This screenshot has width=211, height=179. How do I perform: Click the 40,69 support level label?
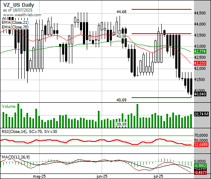point(121,100)
